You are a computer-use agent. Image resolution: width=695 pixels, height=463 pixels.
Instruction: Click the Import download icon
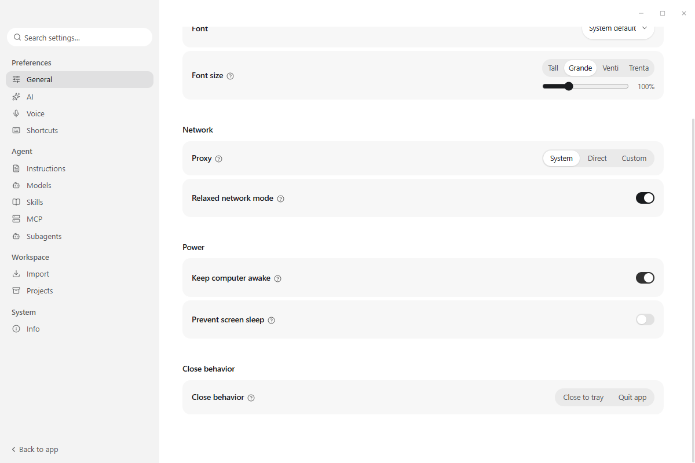click(x=16, y=274)
